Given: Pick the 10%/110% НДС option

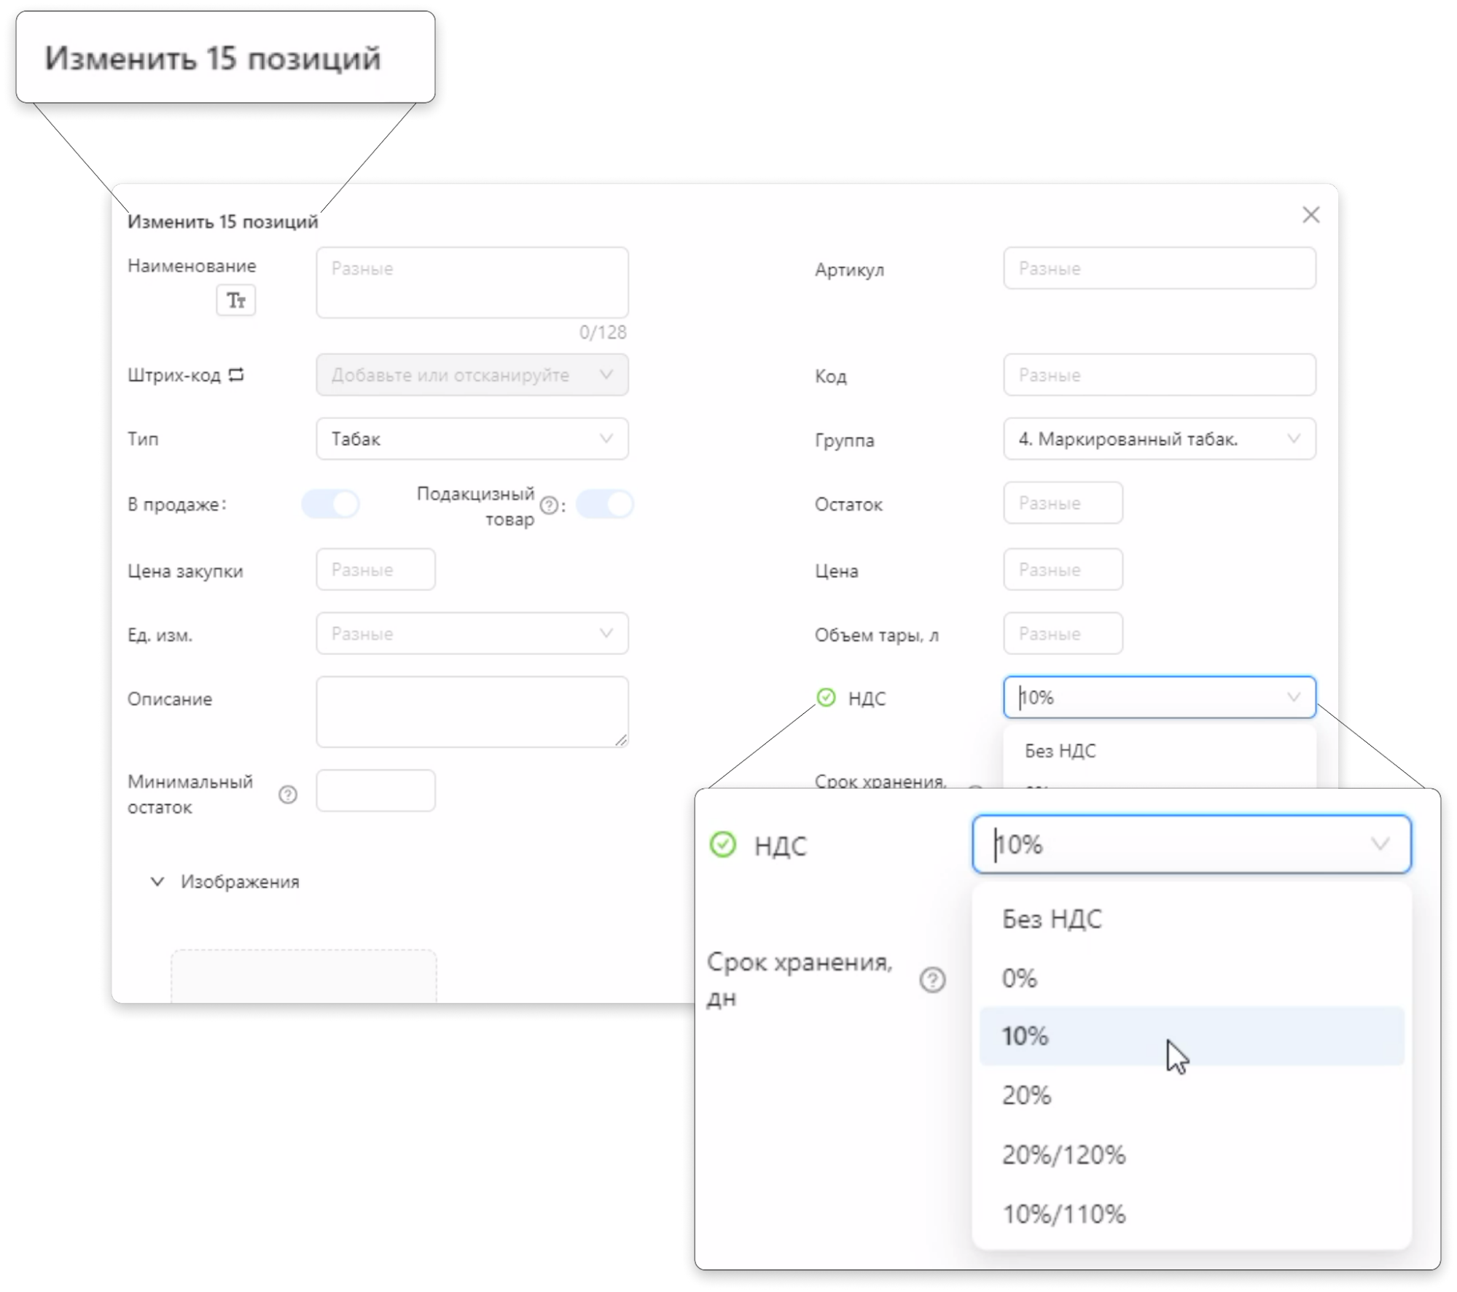Looking at the screenshot, I should [x=1063, y=1215].
